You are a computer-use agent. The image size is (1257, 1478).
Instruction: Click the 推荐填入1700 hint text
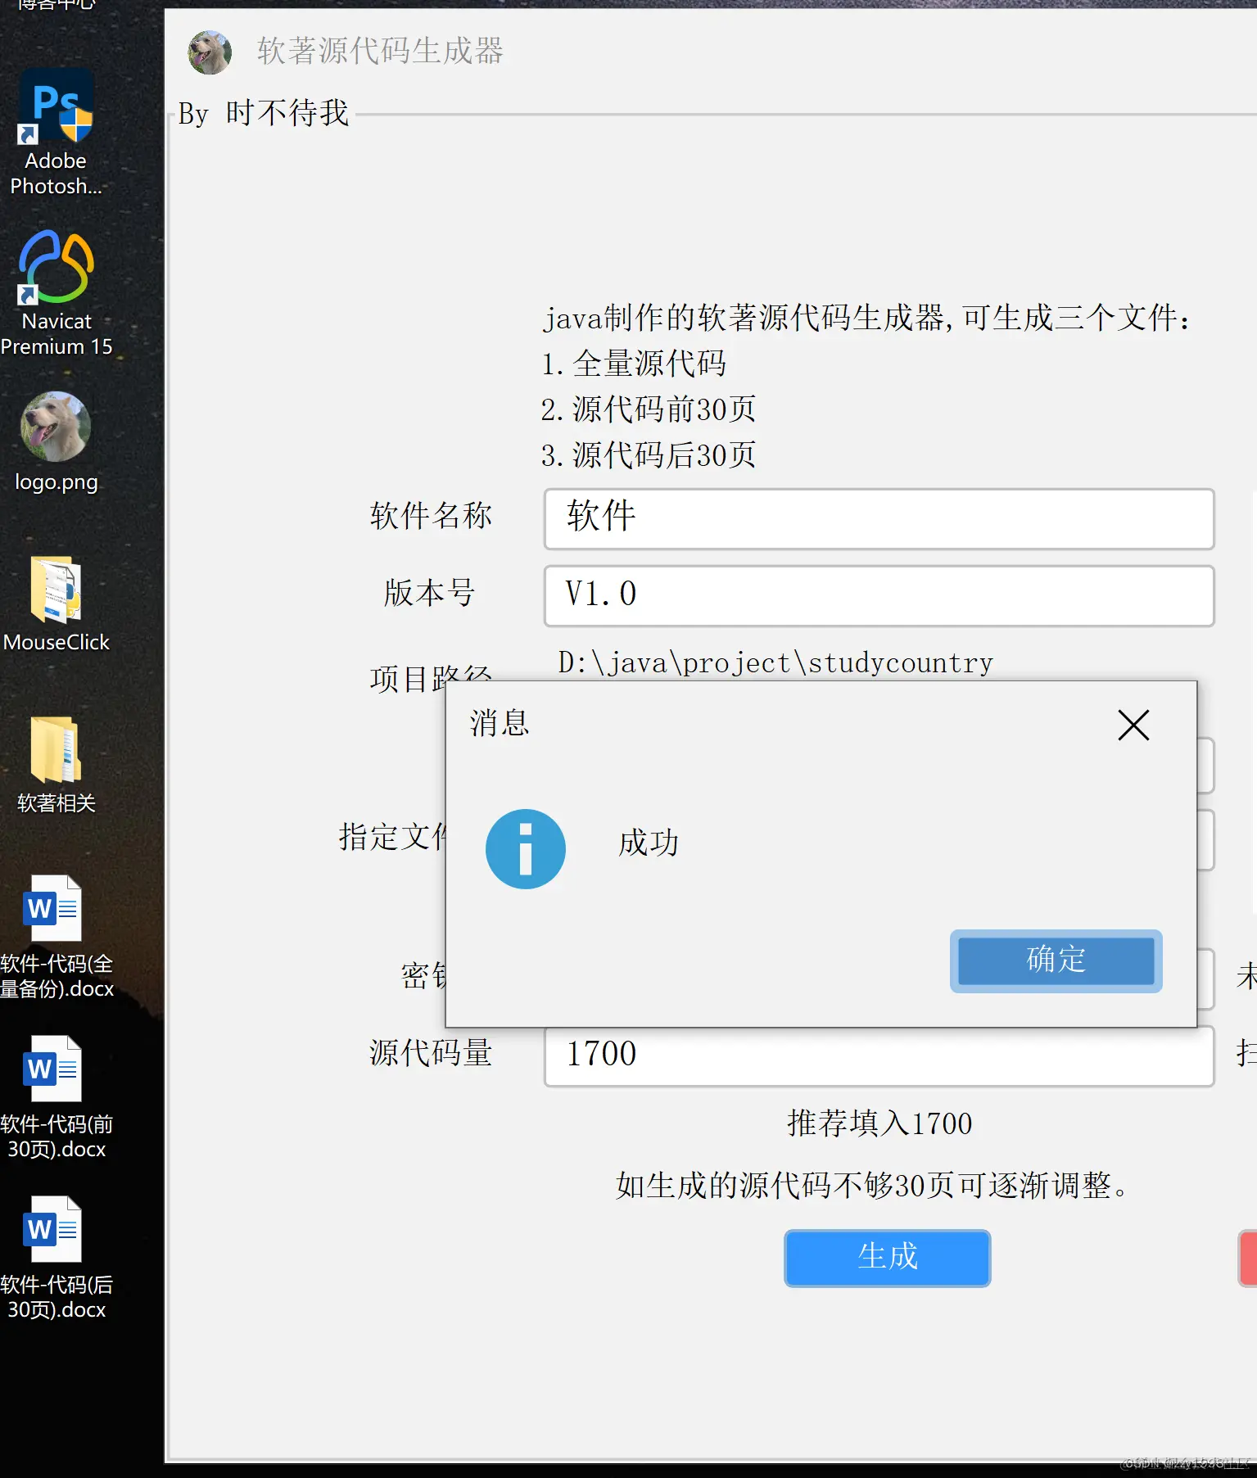coord(879,1123)
